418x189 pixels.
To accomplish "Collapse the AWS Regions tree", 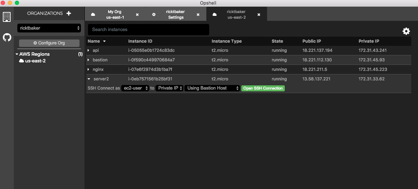I will coord(17,54).
